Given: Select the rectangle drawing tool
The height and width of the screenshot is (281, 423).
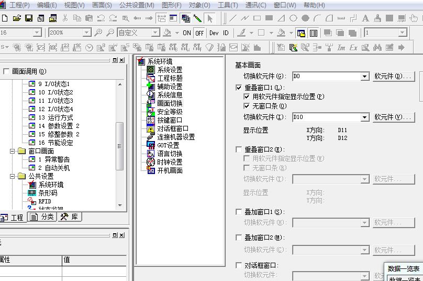Looking at the screenshot, I should [x=257, y=18].
